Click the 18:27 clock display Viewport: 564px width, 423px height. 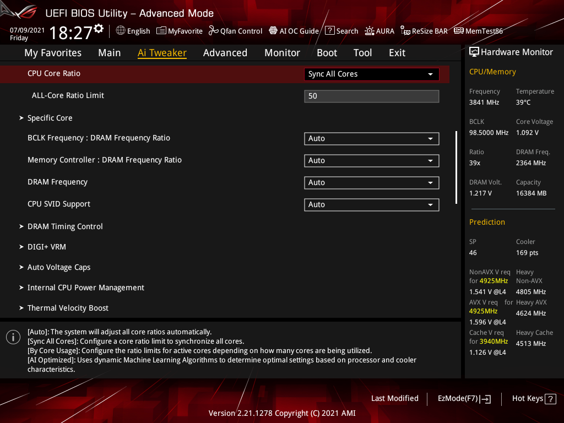point(71,33)
